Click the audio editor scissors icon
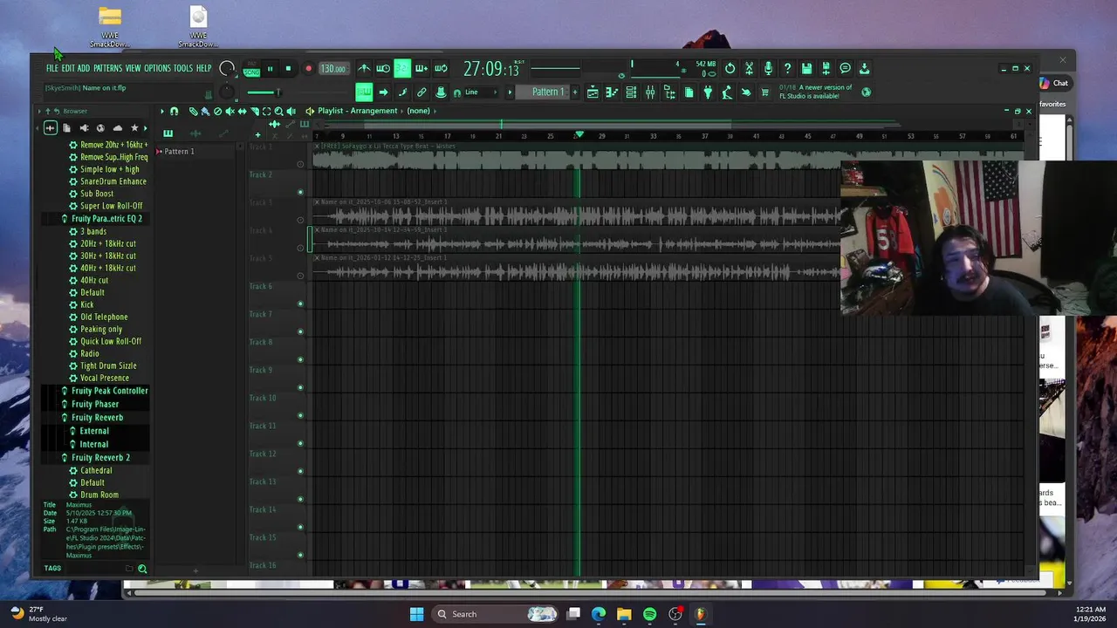The height and width of the screenshot is (628, 1117). (x=750, y=68)
